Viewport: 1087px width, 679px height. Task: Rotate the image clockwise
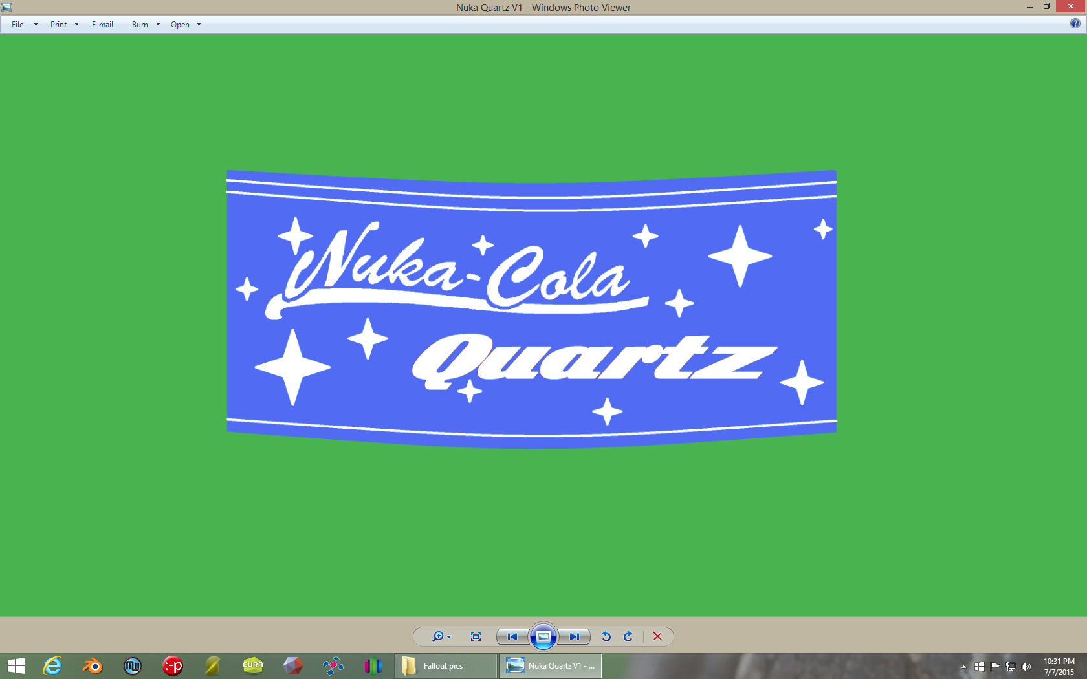(x=628, y=636)
